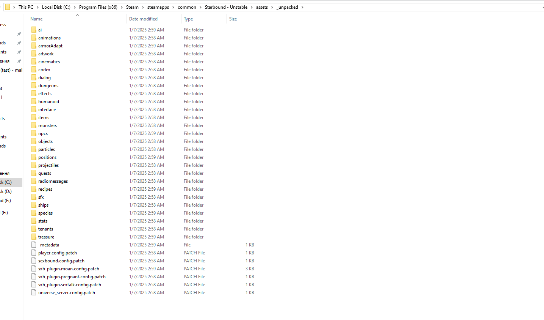
Task: Click the 1 KB size of _metadata
Action: (x=250, y=245)
